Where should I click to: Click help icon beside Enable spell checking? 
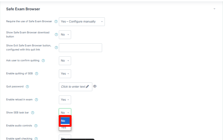(36, 139)
